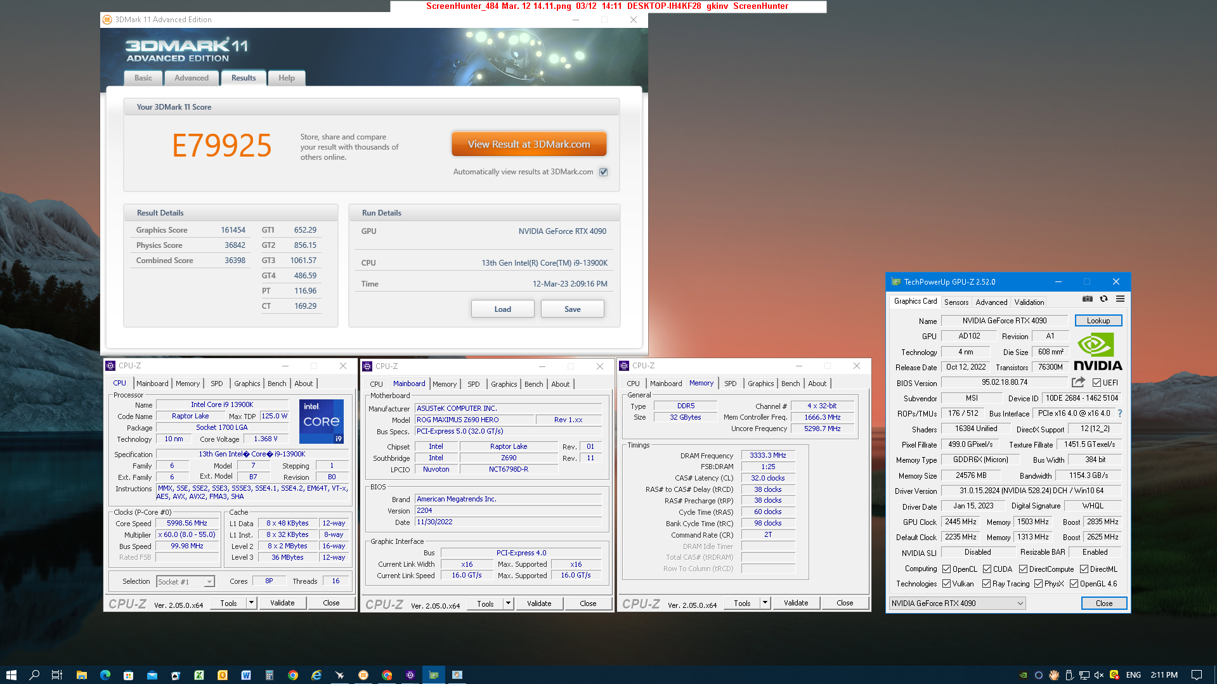Click the Lookup button in GPU-Z
Image resolution: width=1217 pixels, height=684 pixels.
point(1098,320)
